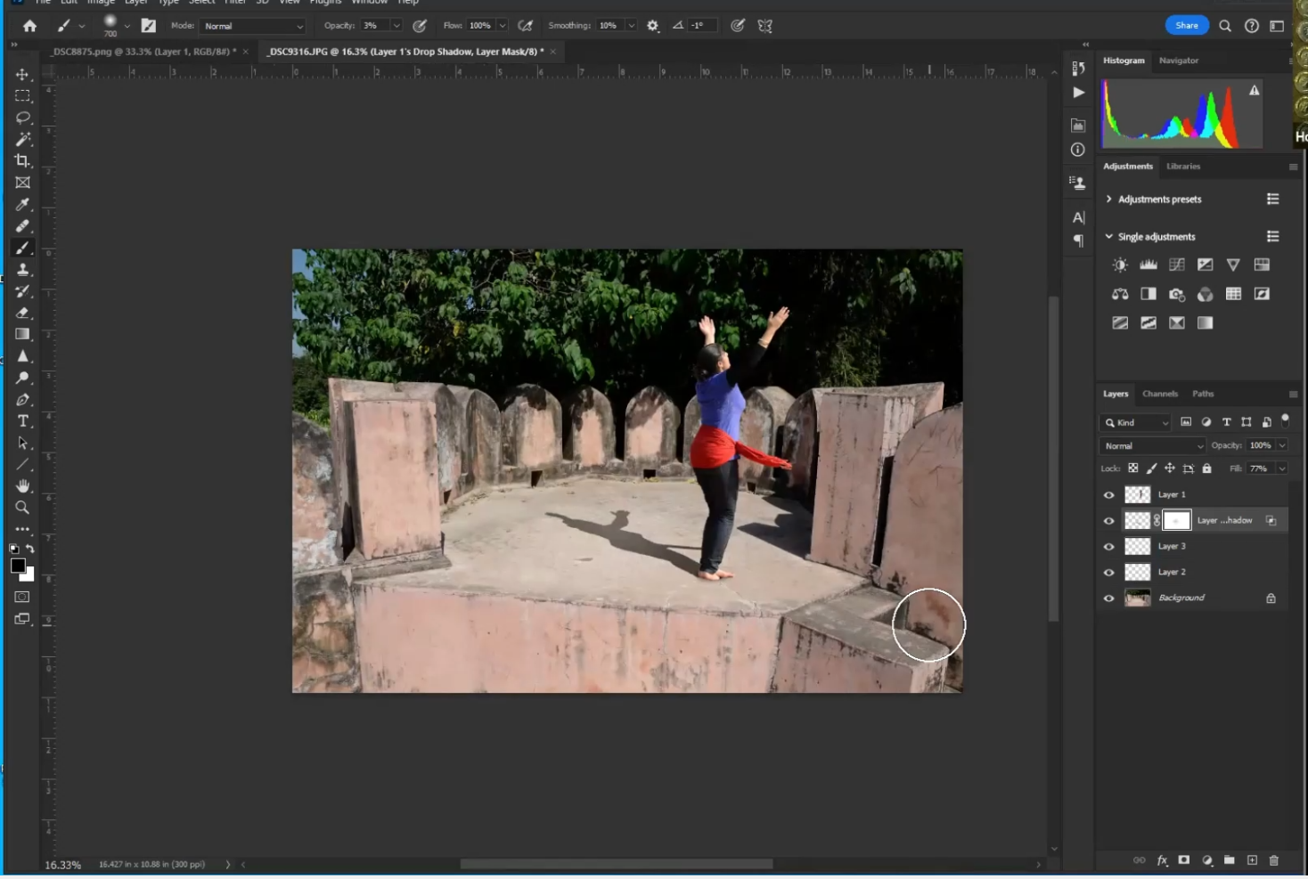Select the Lasso tool
This screenshot has width=1308, height=879.
22,118
